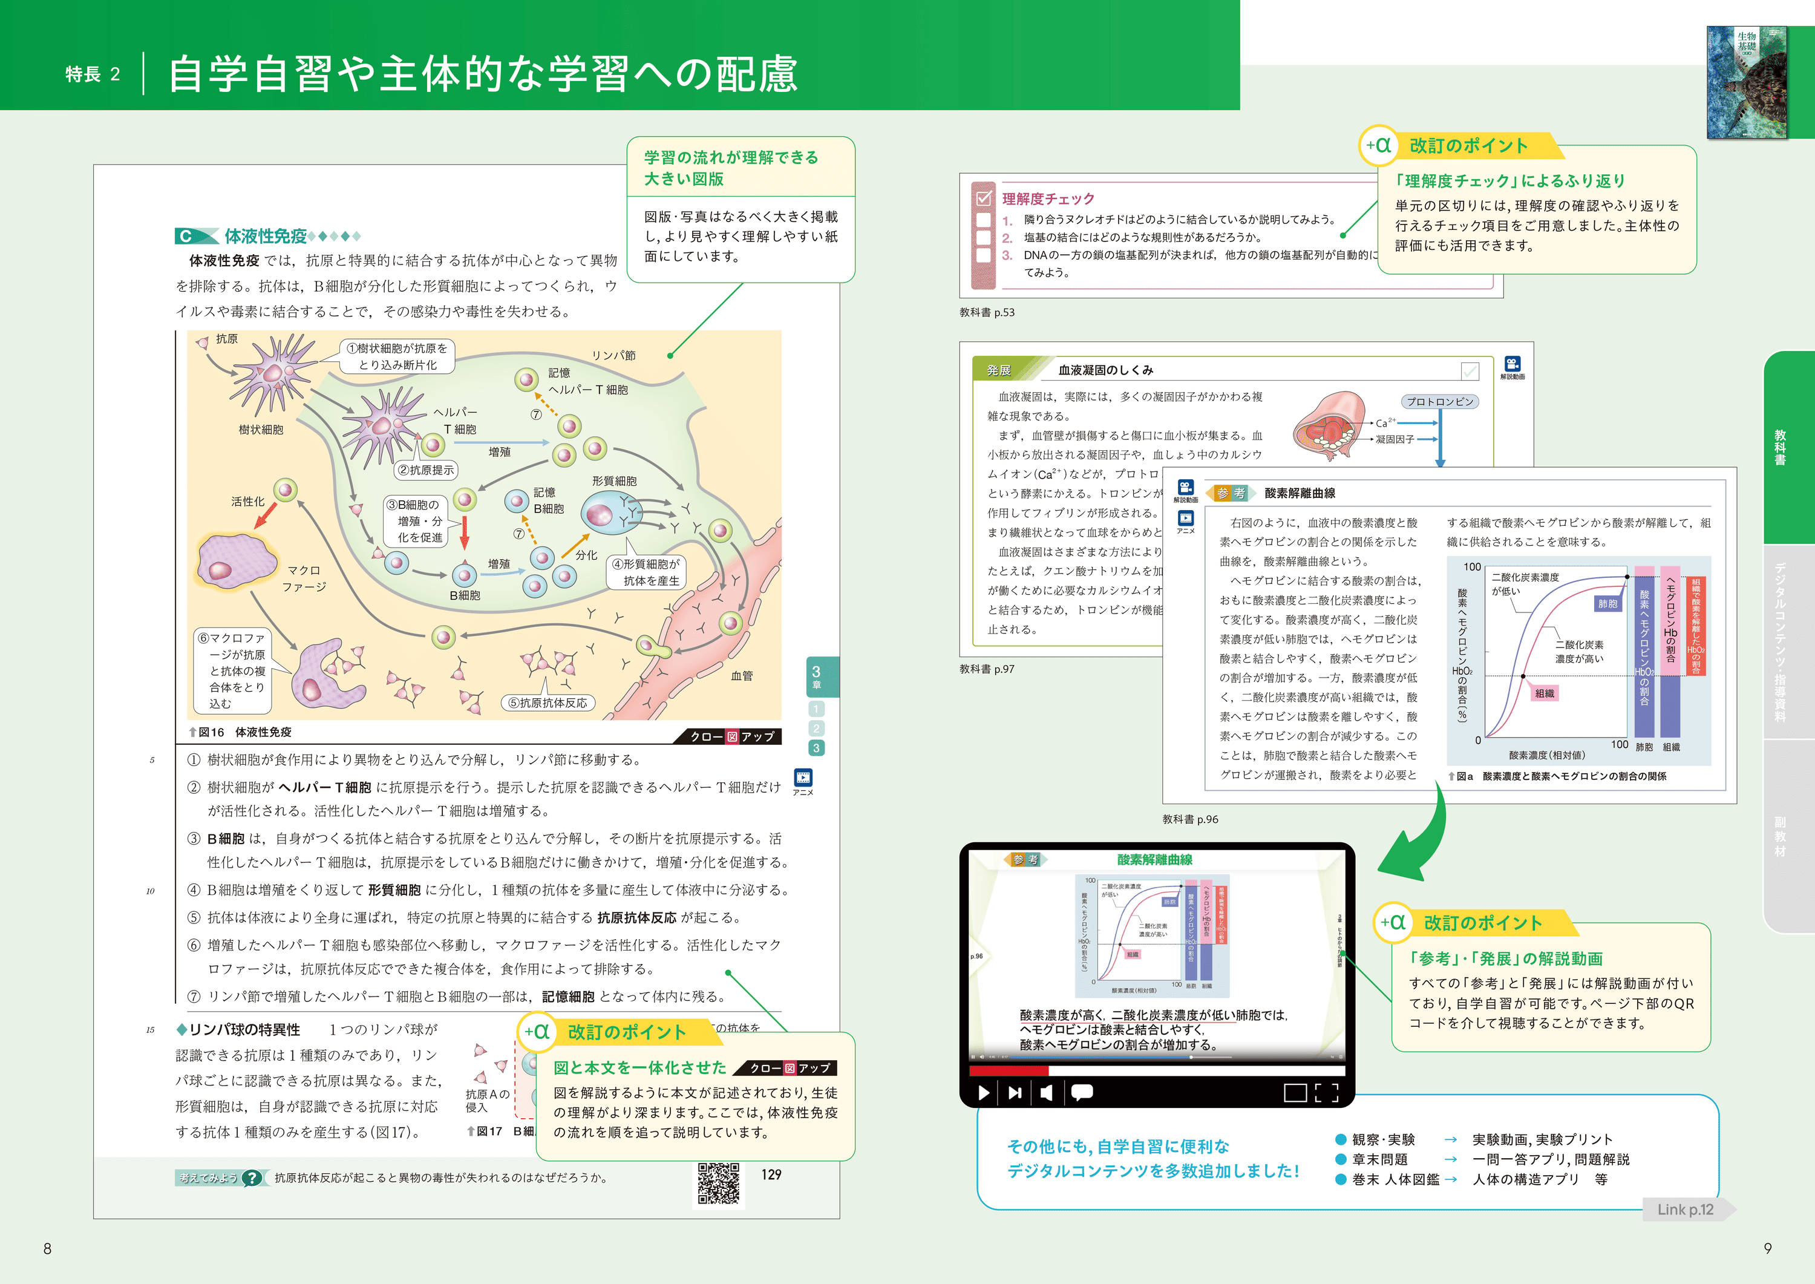Select the green 教科書 side tab
The width and height of the screenshot is (1815, 1284).
point(1781,447)
